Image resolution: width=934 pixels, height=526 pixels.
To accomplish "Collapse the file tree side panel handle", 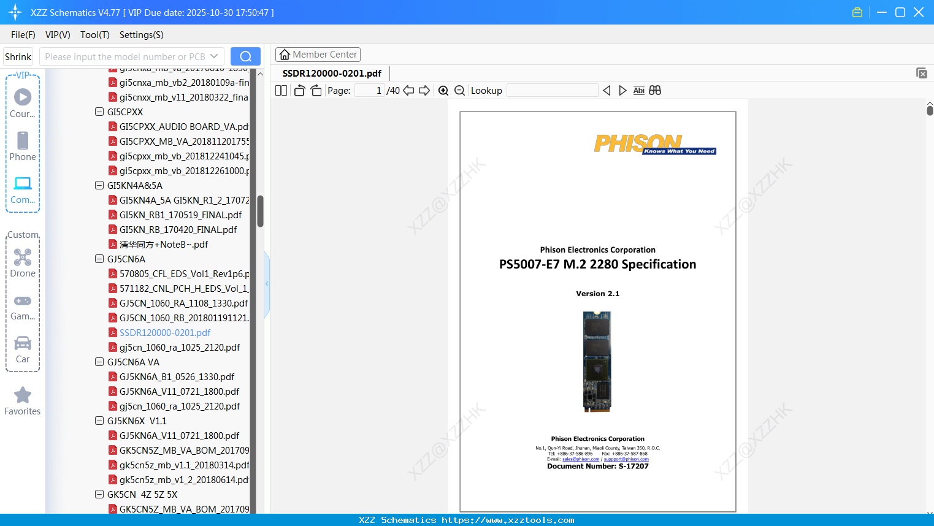I will click(267, 284).
